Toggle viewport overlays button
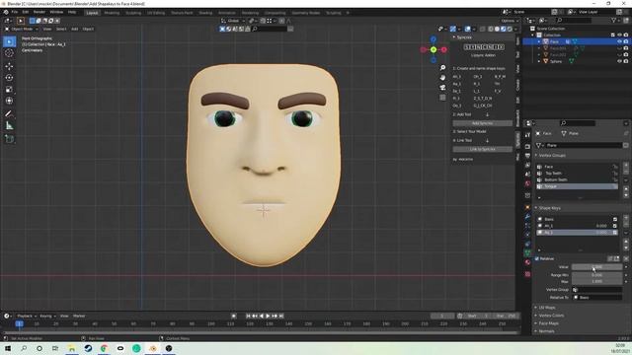 click(467, 29)
